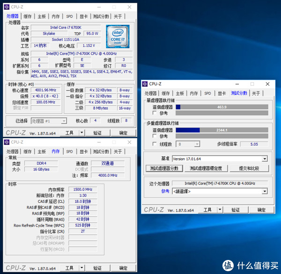Click the 名字 field Intel Core i7 6700K

coord(66,28)
